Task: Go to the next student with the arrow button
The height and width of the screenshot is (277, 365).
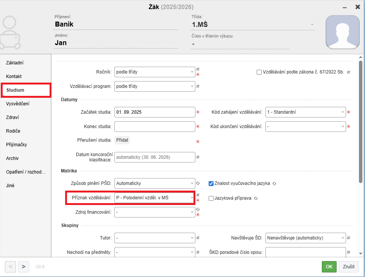Action: coord(23,266)
